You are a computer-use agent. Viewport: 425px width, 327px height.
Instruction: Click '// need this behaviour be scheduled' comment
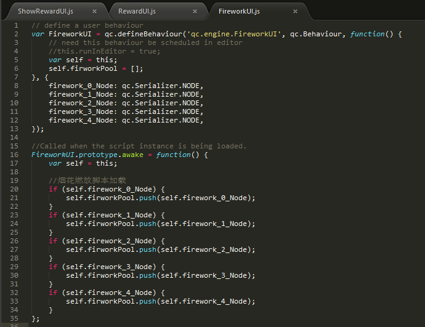click(x=145, y=43)
